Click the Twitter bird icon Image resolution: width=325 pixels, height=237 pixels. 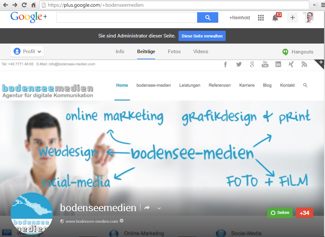pos(239,64)
